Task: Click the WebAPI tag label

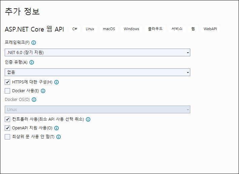Action: point(210,29)
